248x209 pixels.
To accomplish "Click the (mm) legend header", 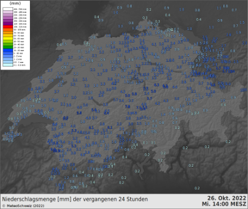I will click(15, 3).
